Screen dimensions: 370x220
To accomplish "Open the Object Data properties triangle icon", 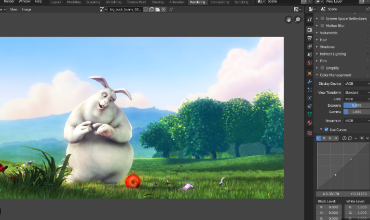I will pyautogui.click(x=310, y=114).
